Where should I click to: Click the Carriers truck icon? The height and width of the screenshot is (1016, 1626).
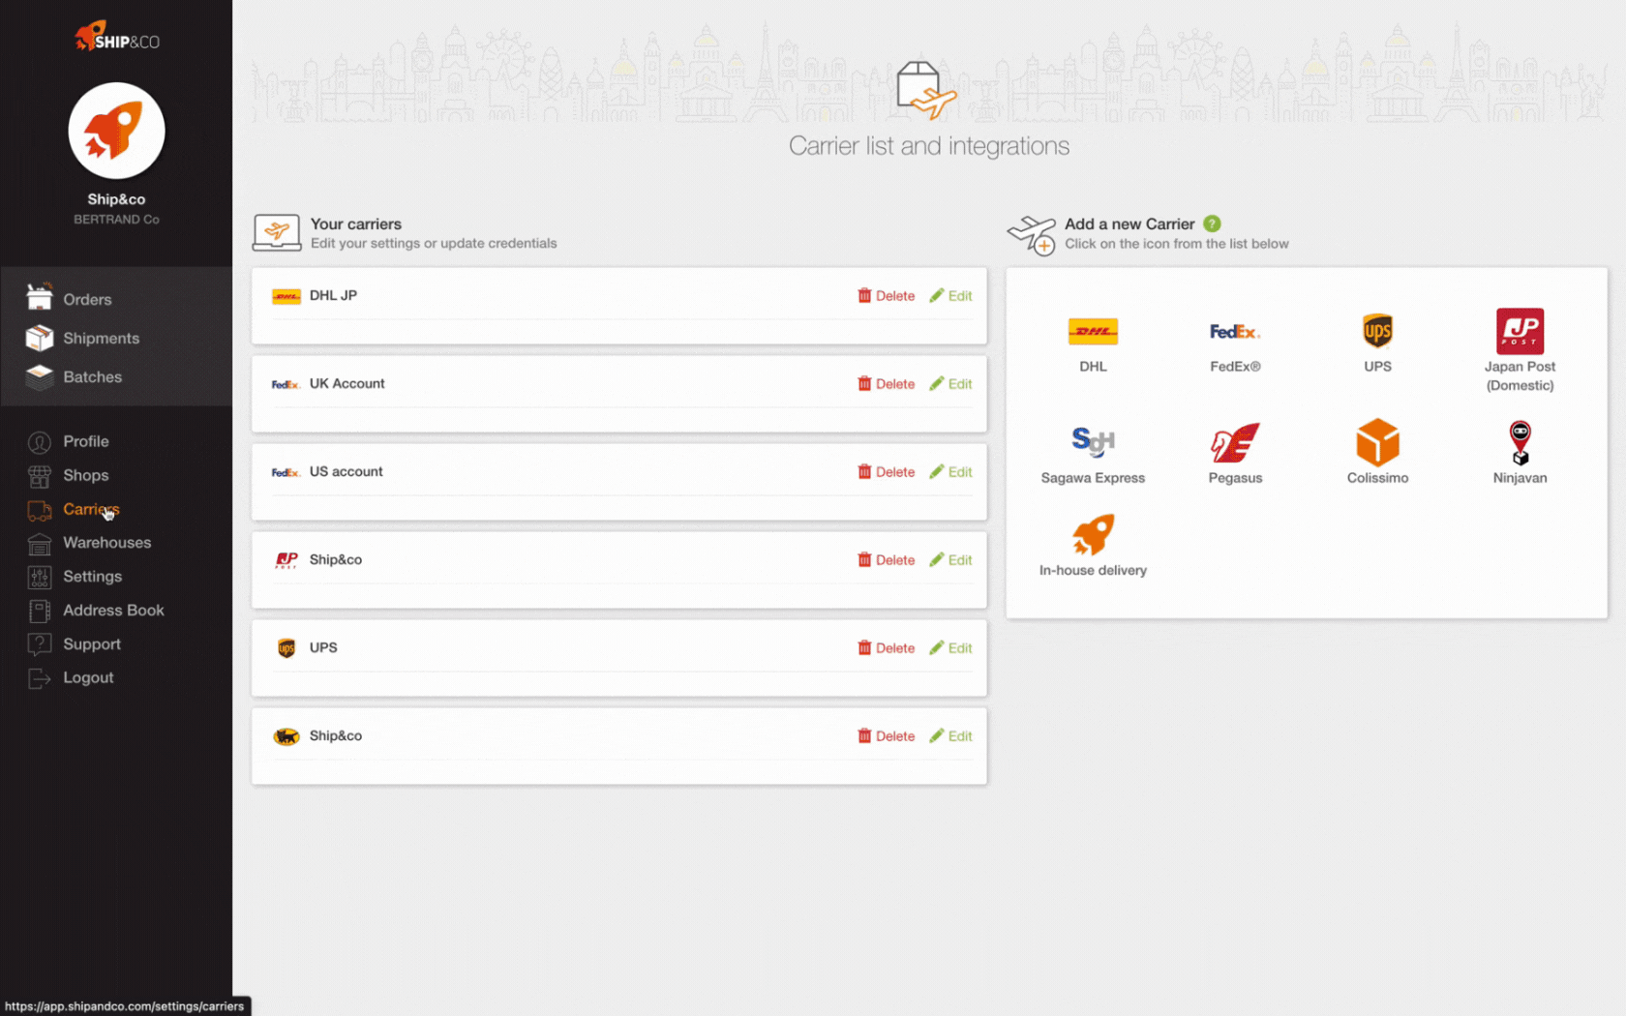point(40,510)
